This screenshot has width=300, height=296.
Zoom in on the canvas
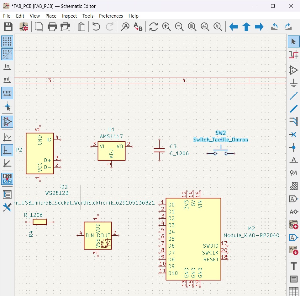[x=166, y=27]
